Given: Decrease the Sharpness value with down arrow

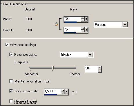Looking at the screenshot, I should [99, 71].
